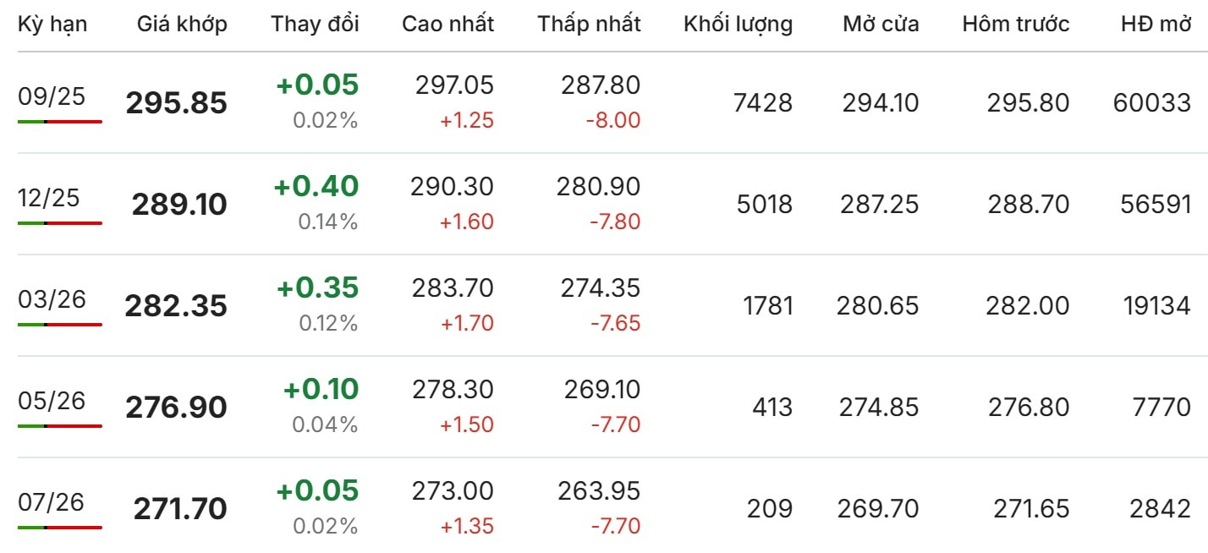The height and width of the screenshot is (553, 1208).
Task: Click the Thay đổi column header
Action: [x=315, y=25]
